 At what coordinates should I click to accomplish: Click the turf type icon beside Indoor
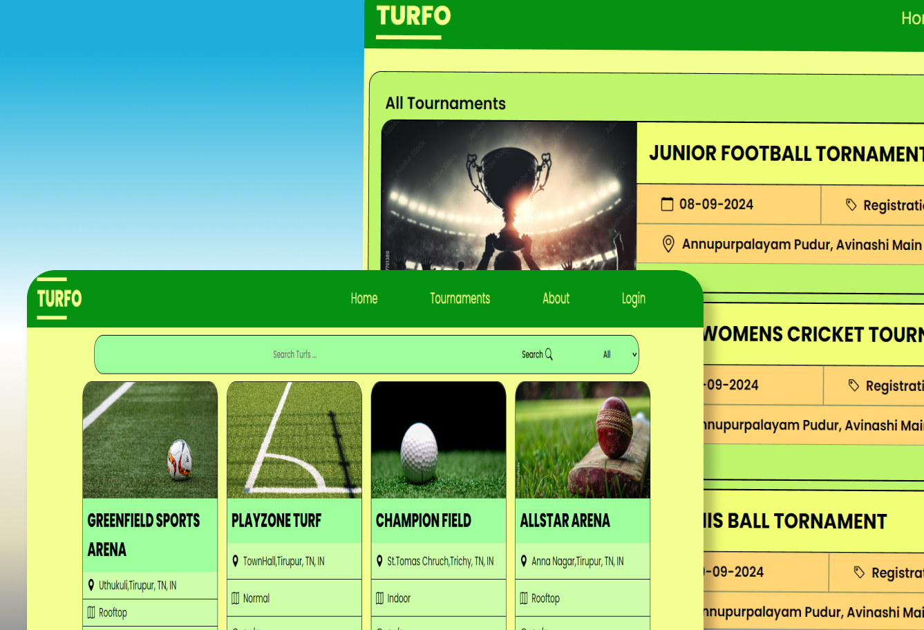click(x=379, y=598)
